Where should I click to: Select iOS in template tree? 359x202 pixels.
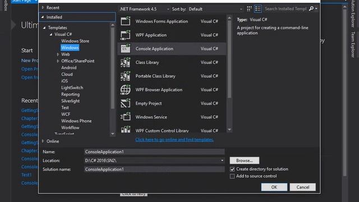pyautogui.click(x=65, y=81)
